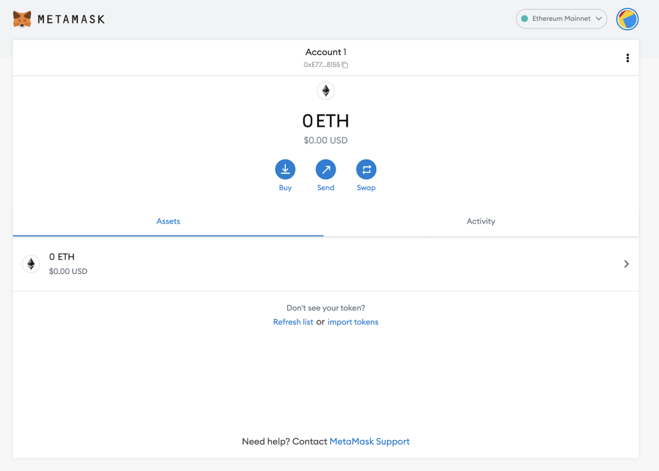
Task: Click the Buy icon
Action: point(285,169)
